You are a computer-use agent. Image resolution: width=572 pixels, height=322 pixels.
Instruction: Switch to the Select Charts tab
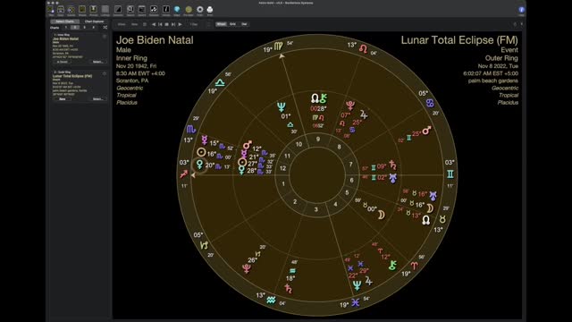[65, 21]
